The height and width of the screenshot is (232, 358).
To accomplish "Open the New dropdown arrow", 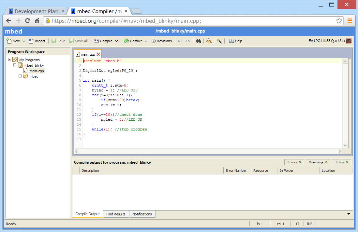I will tap(24, 41).
